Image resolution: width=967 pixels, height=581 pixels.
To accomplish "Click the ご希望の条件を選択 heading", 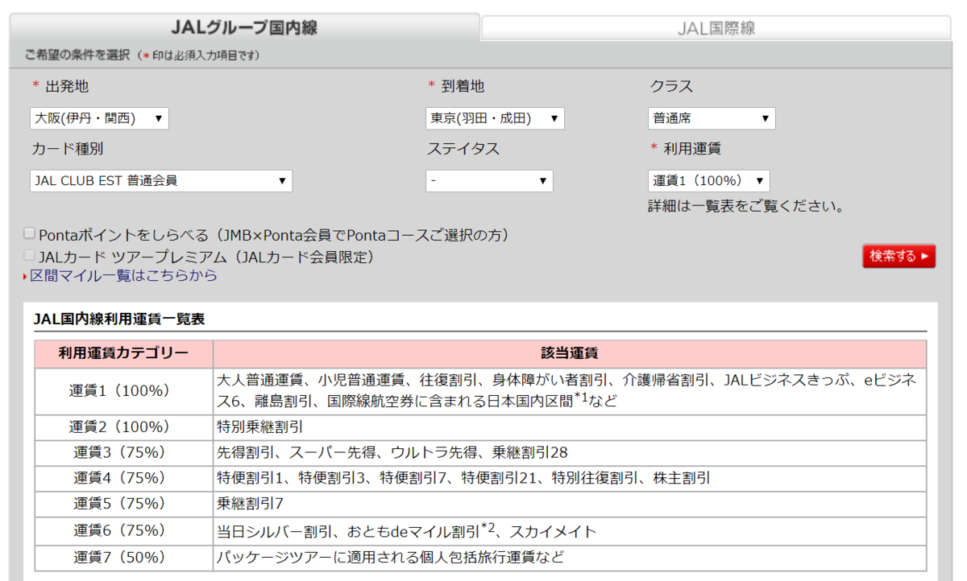I will point(79,56).
